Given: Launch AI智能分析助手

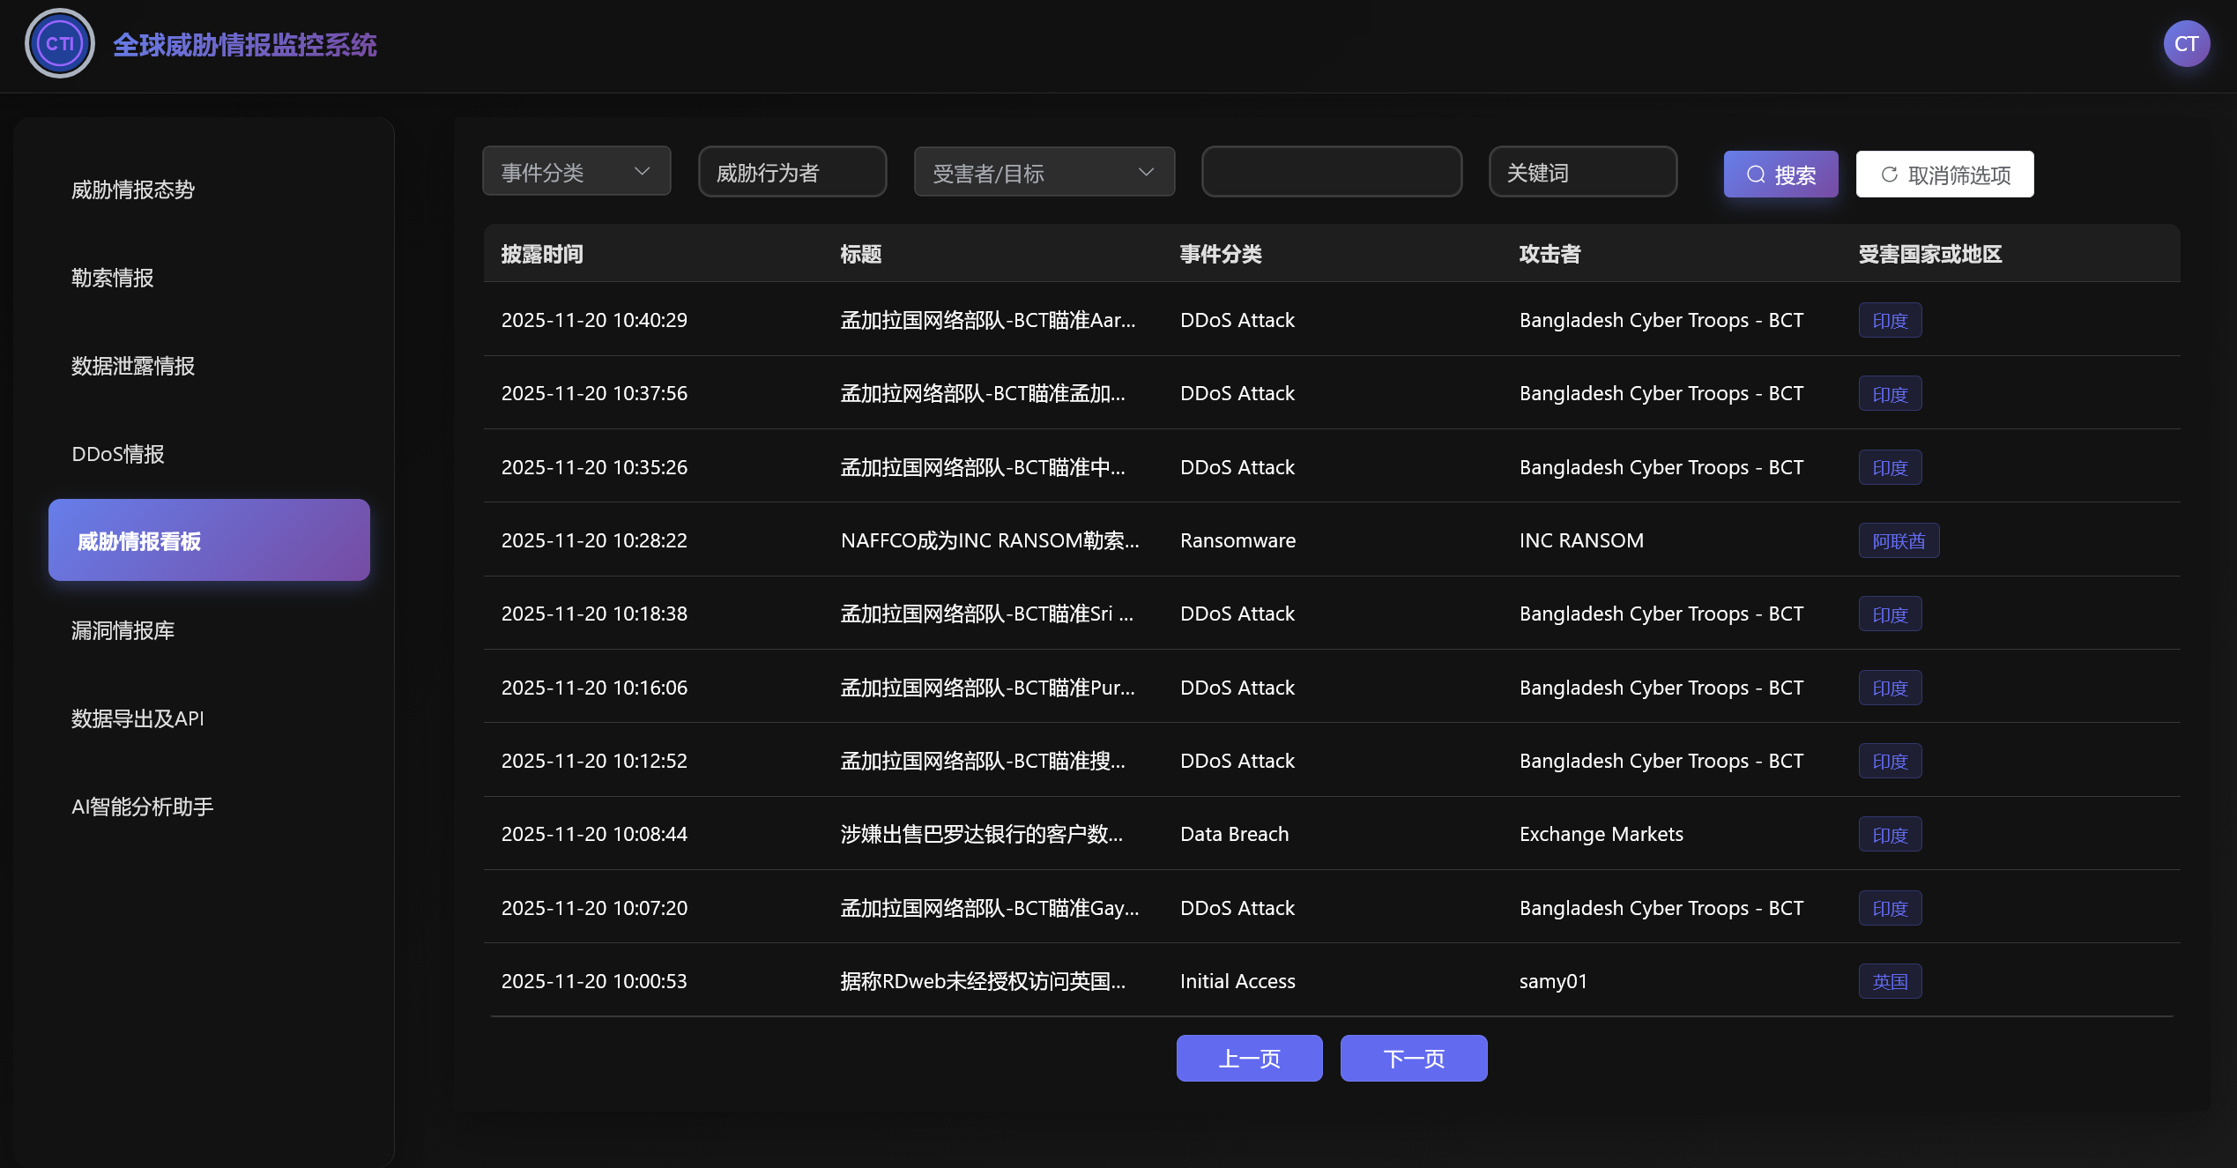Looking at the screenshot, I should tap(142, 806).
